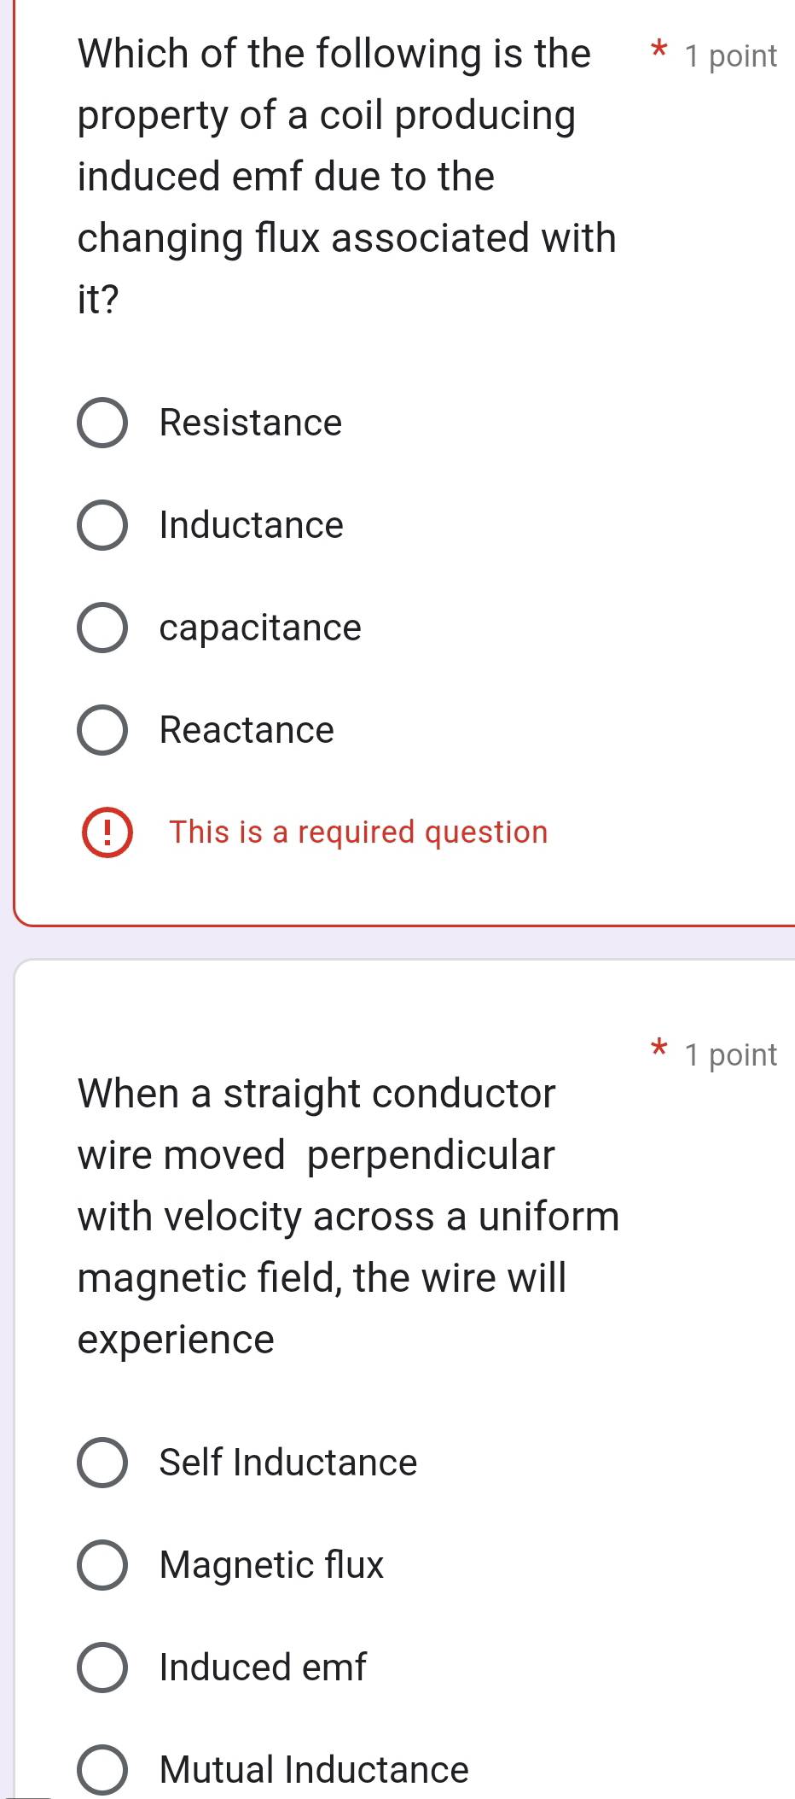Click the red required-question warning icon
Screen dimensions: 795x1799
pos(107,832)
